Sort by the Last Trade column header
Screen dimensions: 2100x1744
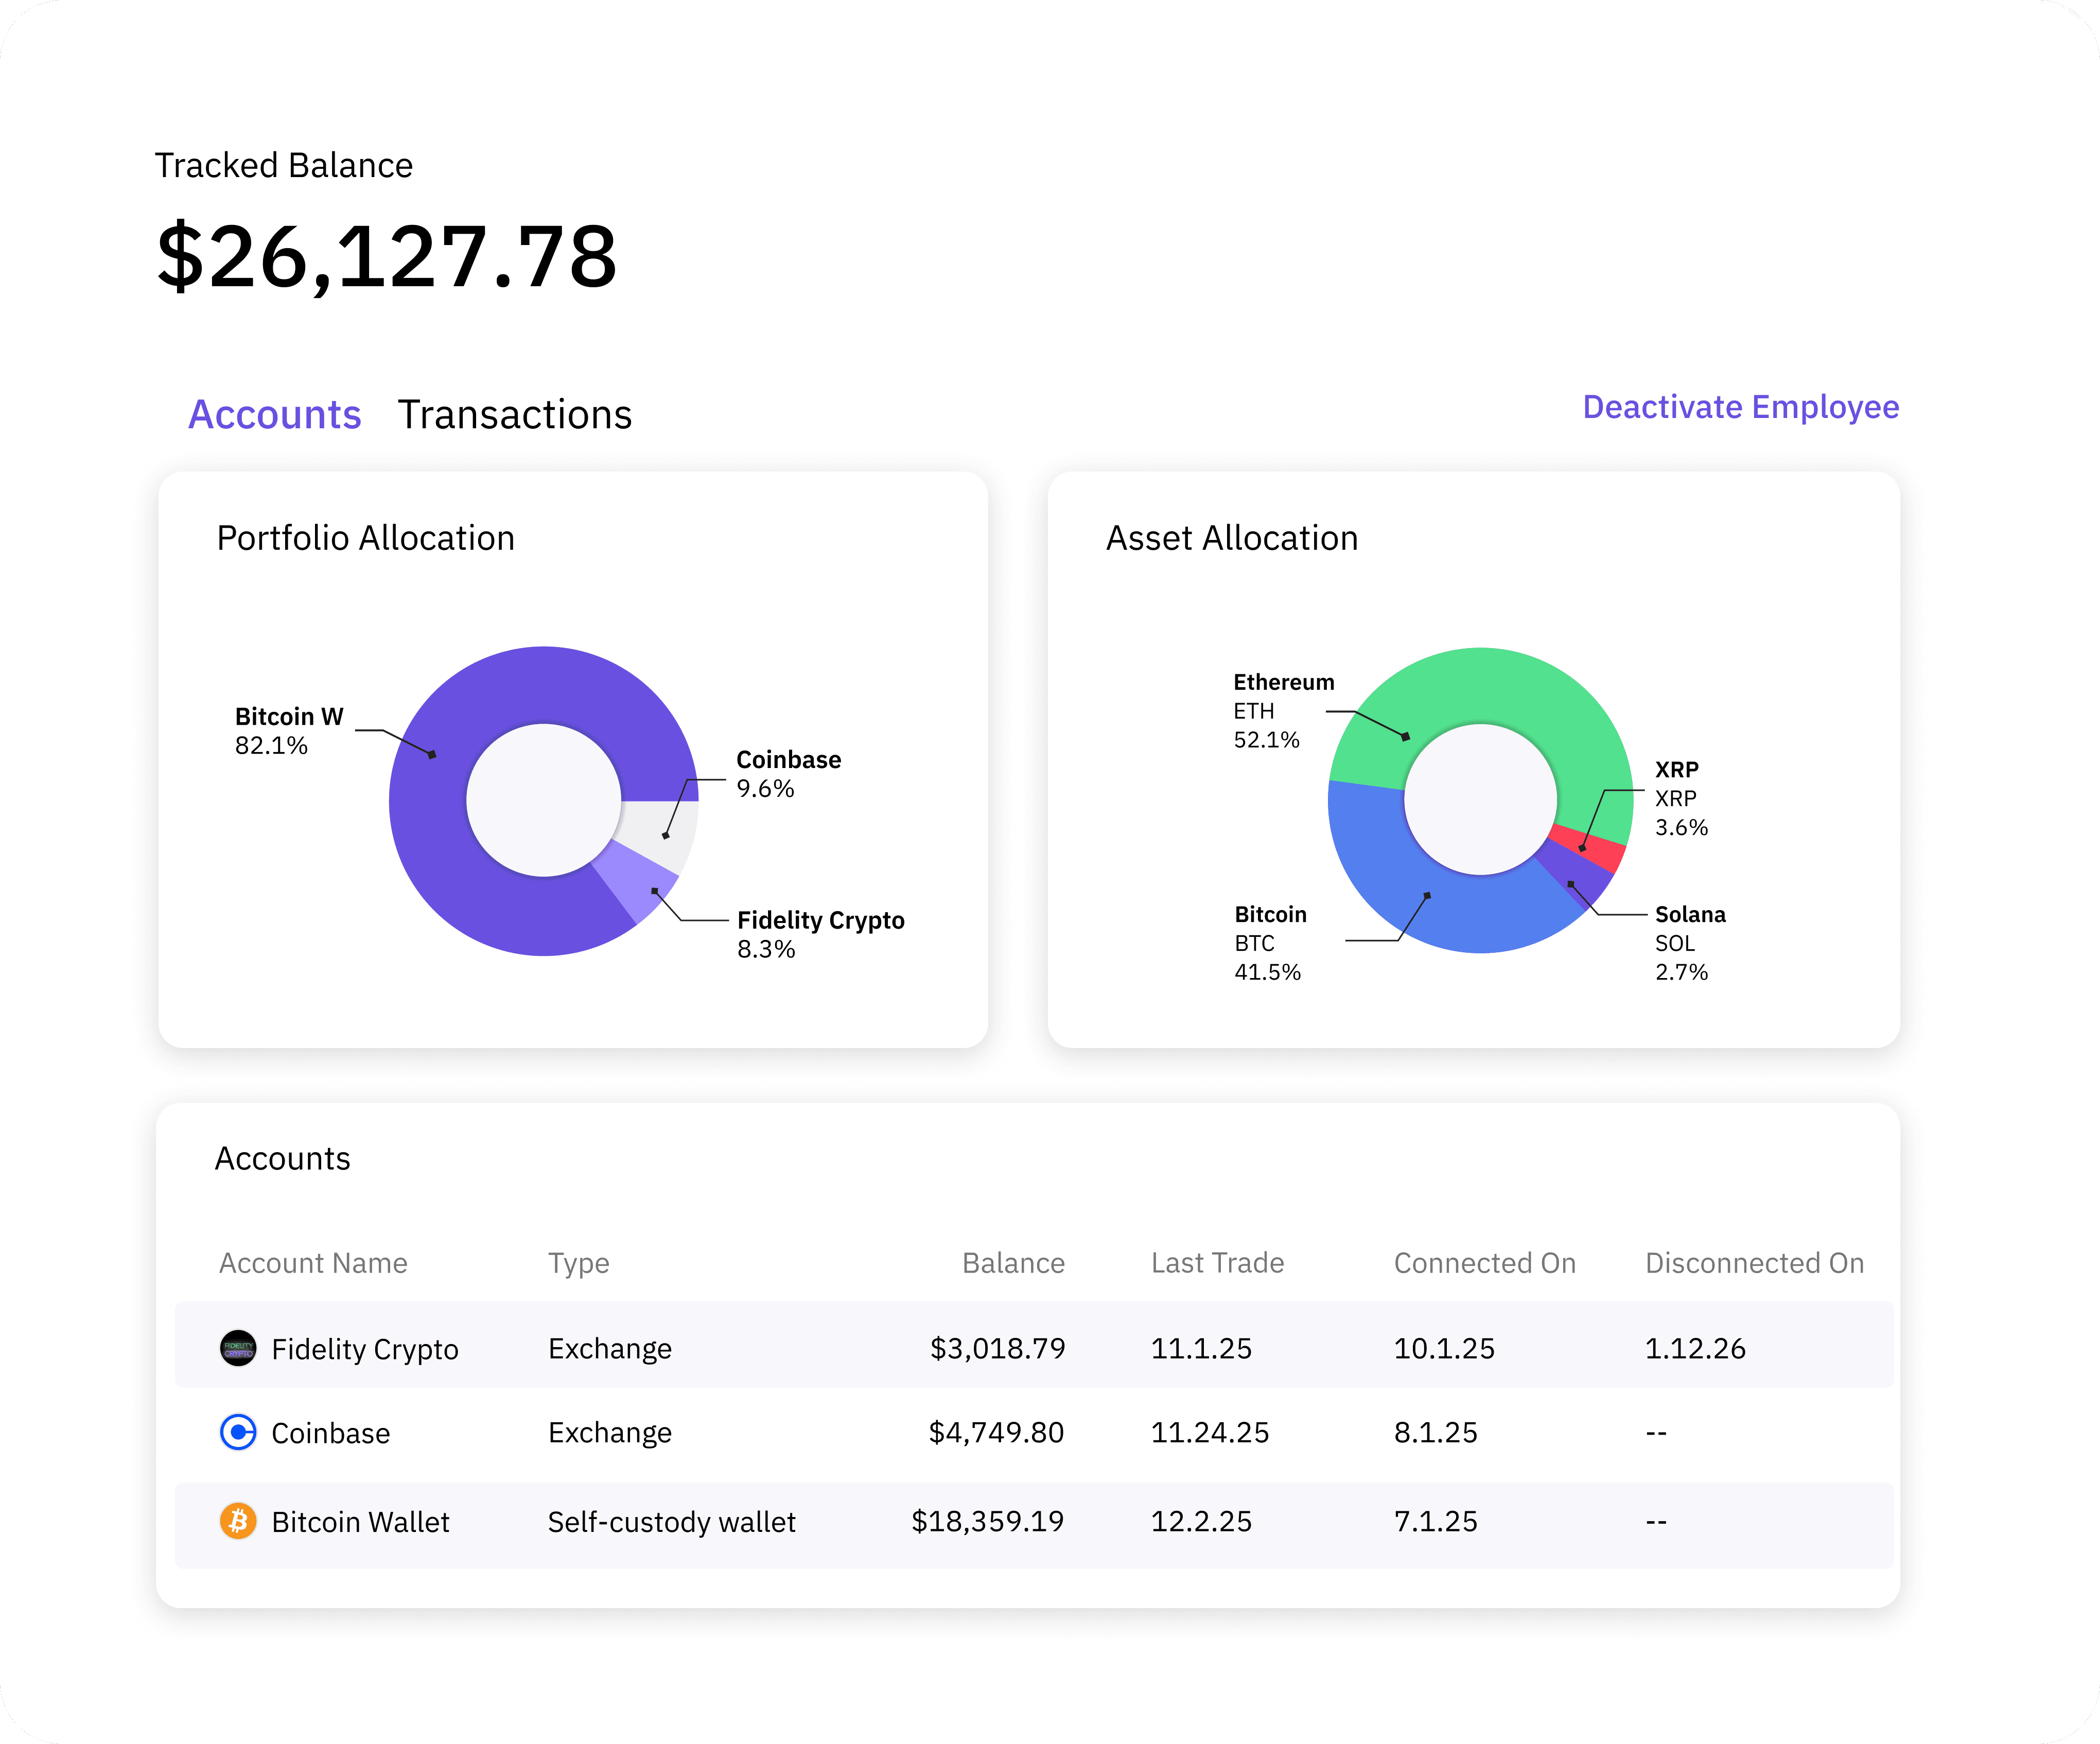[x=1217, y=1263]
